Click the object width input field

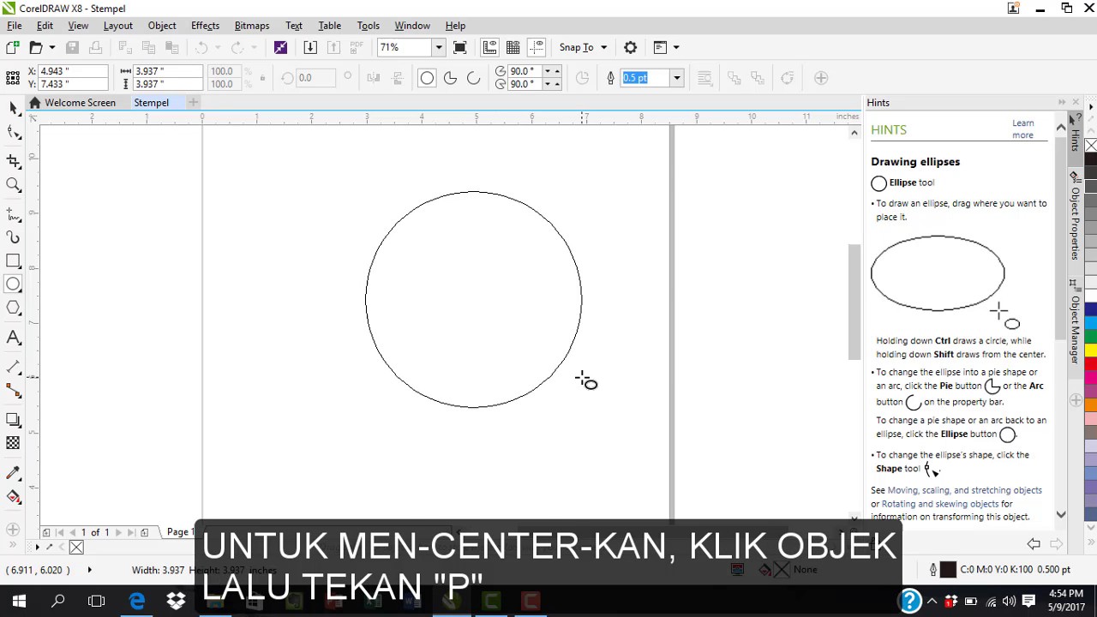pyautogui.click(x=167, y=71)
